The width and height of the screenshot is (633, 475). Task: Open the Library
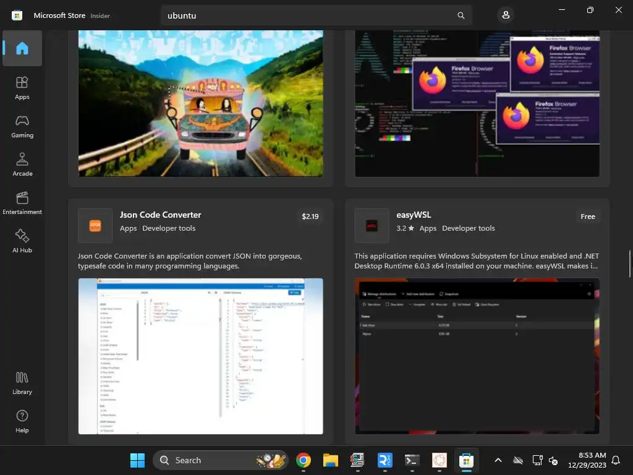coord(22,383)
